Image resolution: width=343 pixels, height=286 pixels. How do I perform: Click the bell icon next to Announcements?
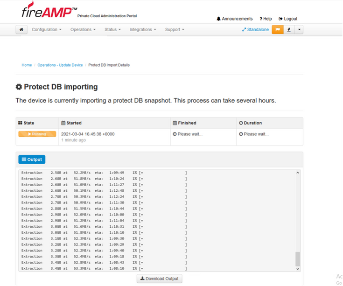[218, 19]
